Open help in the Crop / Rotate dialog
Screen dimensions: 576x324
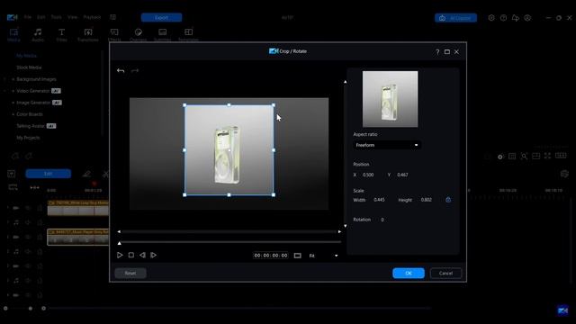point(437,52)
